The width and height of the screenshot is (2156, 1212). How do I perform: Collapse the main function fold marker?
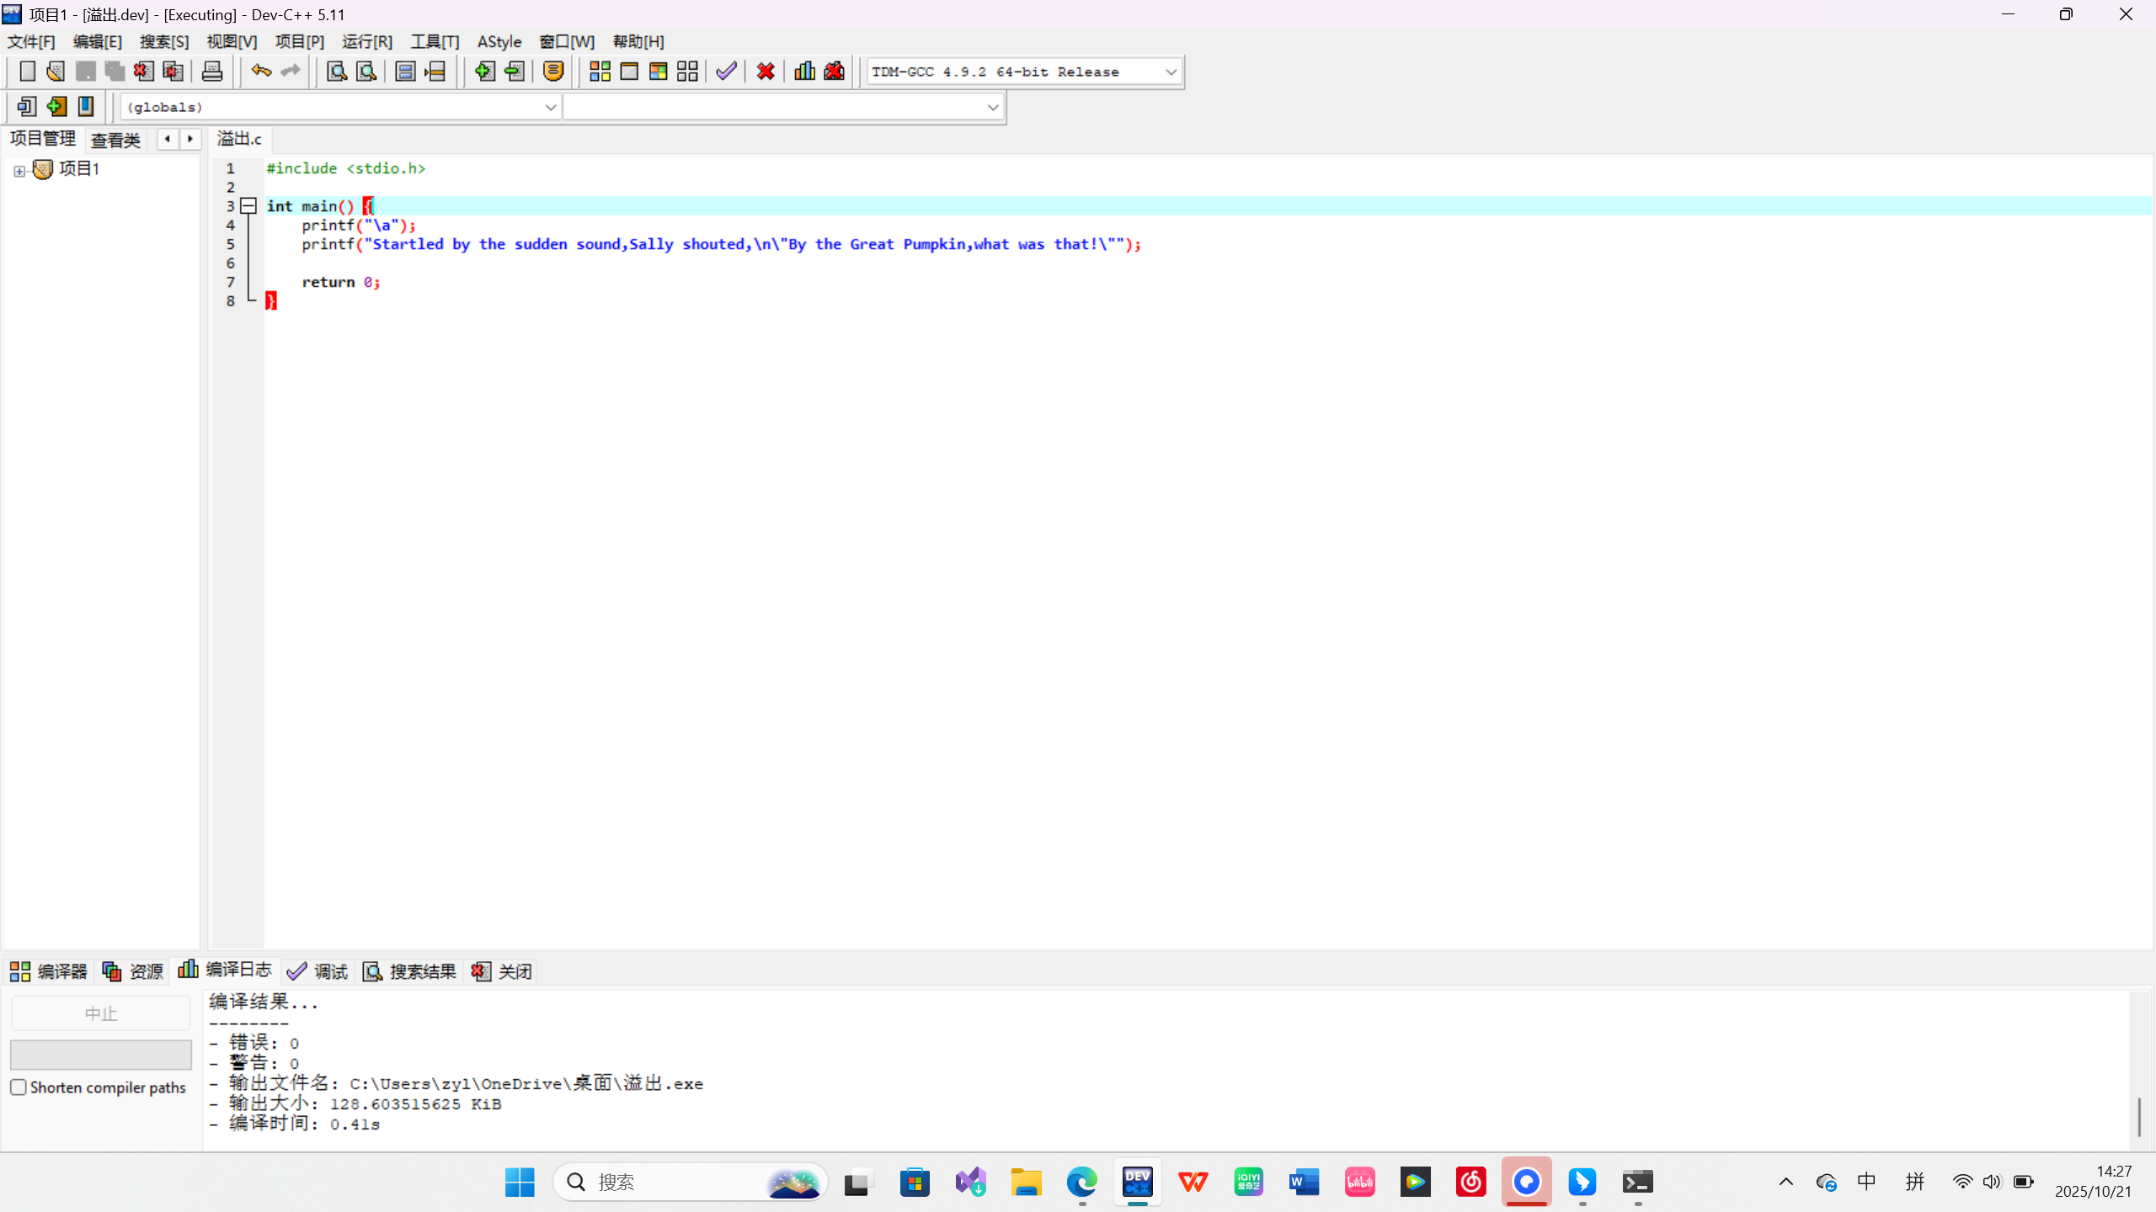point(248,206)
